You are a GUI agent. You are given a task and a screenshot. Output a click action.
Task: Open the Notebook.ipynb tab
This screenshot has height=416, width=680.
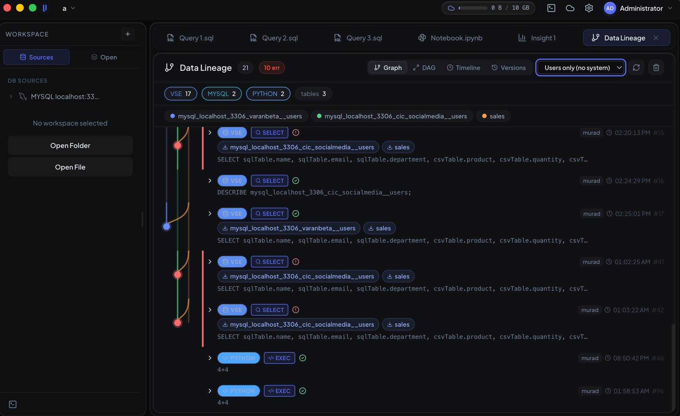[450, 38]
